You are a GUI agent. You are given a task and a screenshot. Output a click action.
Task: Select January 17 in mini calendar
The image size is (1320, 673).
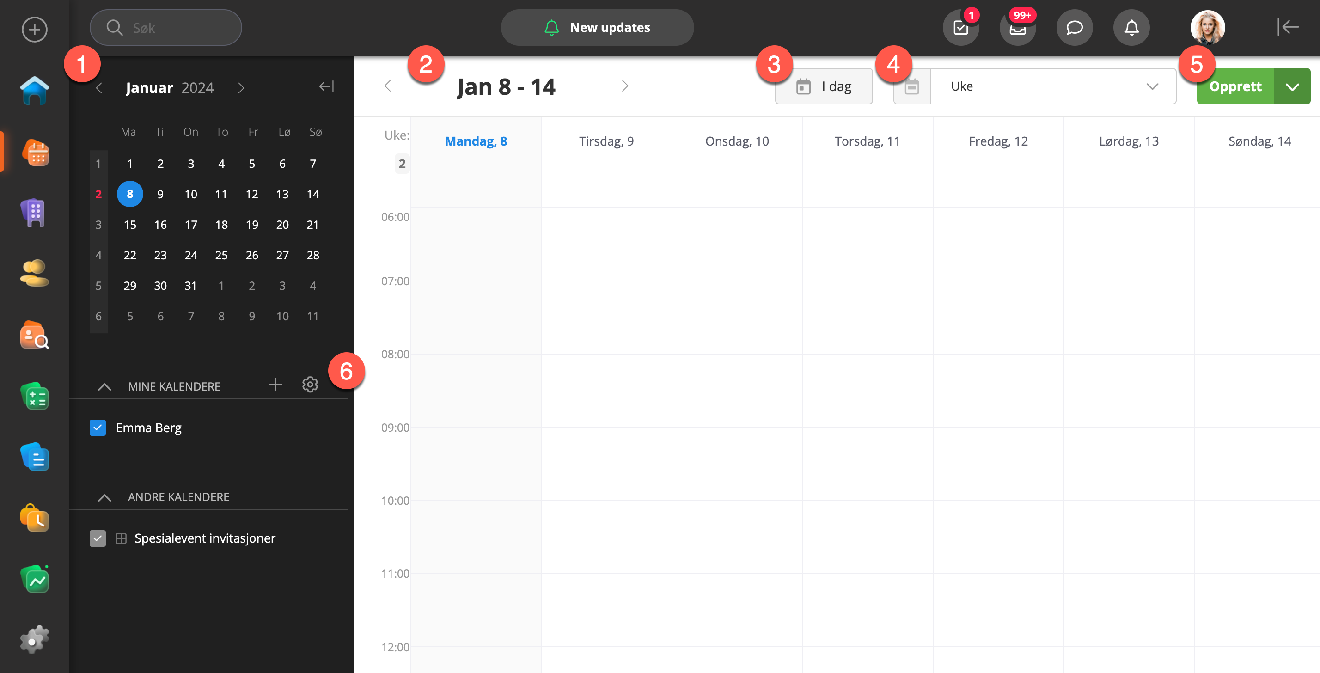click(x=191, y=225)
